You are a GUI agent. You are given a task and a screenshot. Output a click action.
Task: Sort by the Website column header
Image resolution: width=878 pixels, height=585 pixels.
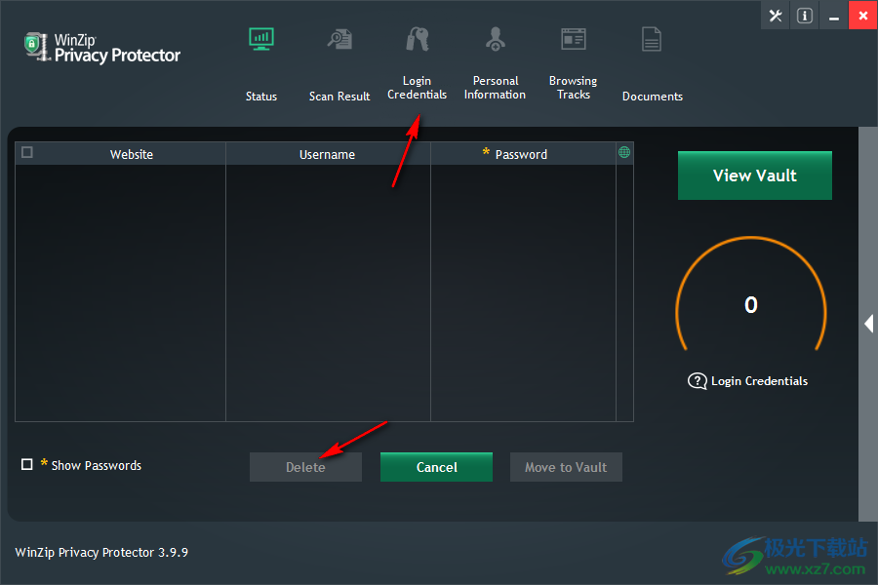(132, 154)
